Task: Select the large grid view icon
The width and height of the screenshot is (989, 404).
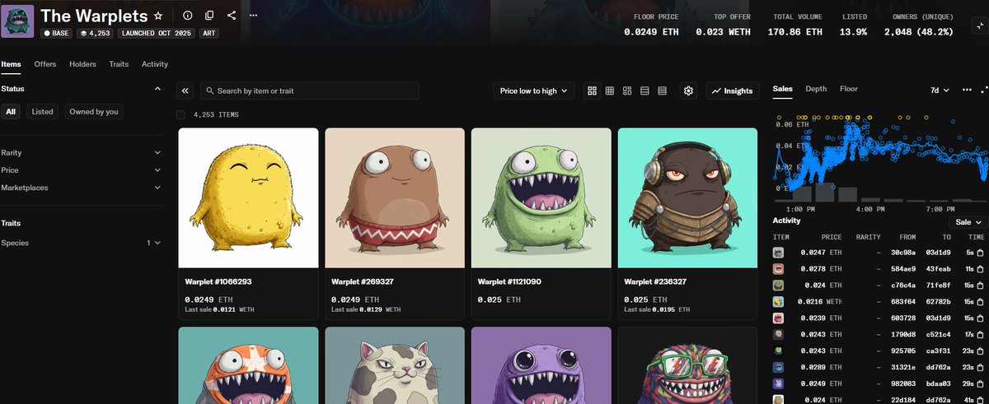Action: (x=592, y=91)
